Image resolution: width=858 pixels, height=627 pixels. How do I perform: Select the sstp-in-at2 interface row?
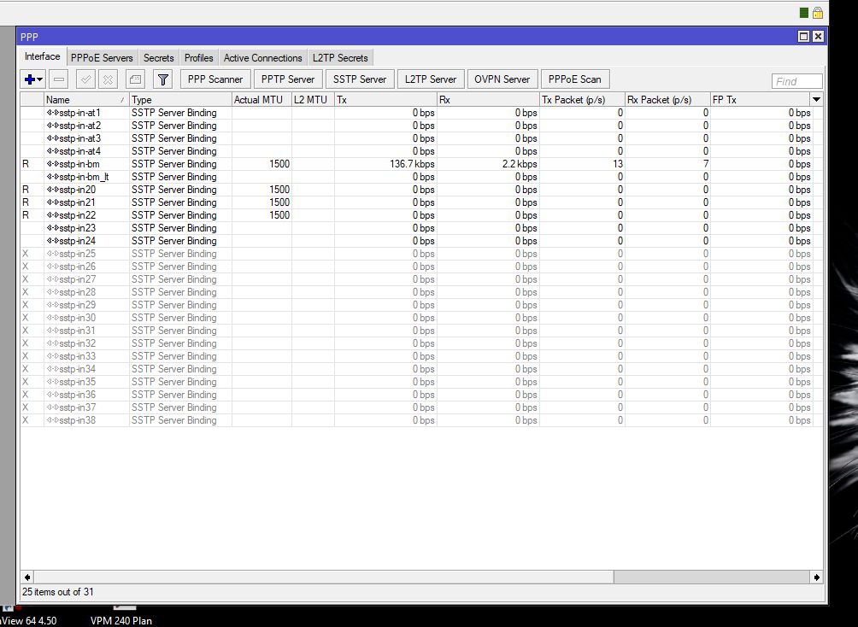[421, 126]
